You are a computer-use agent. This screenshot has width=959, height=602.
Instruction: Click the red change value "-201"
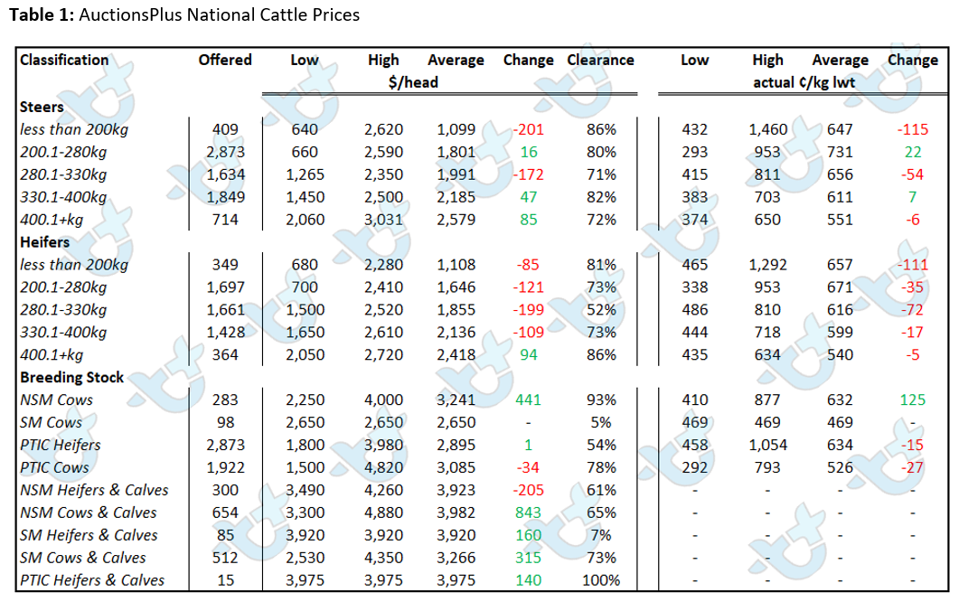coord(529,129)
